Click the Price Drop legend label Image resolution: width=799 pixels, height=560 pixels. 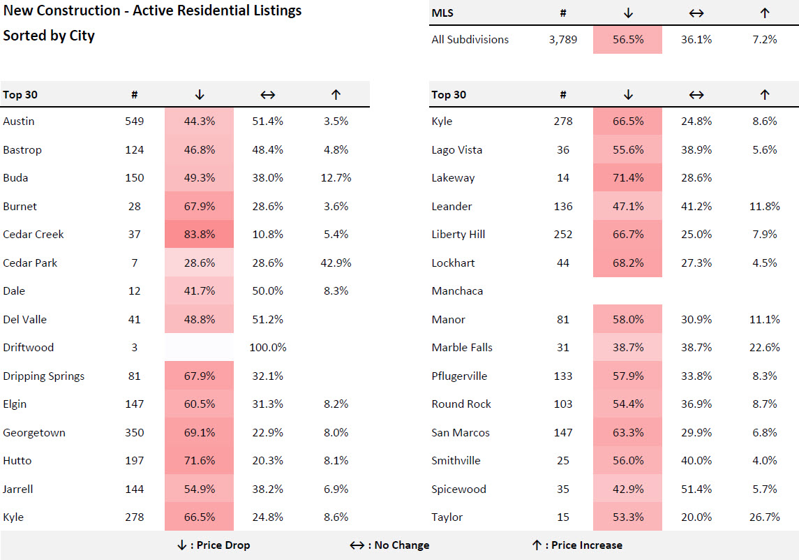214,545
